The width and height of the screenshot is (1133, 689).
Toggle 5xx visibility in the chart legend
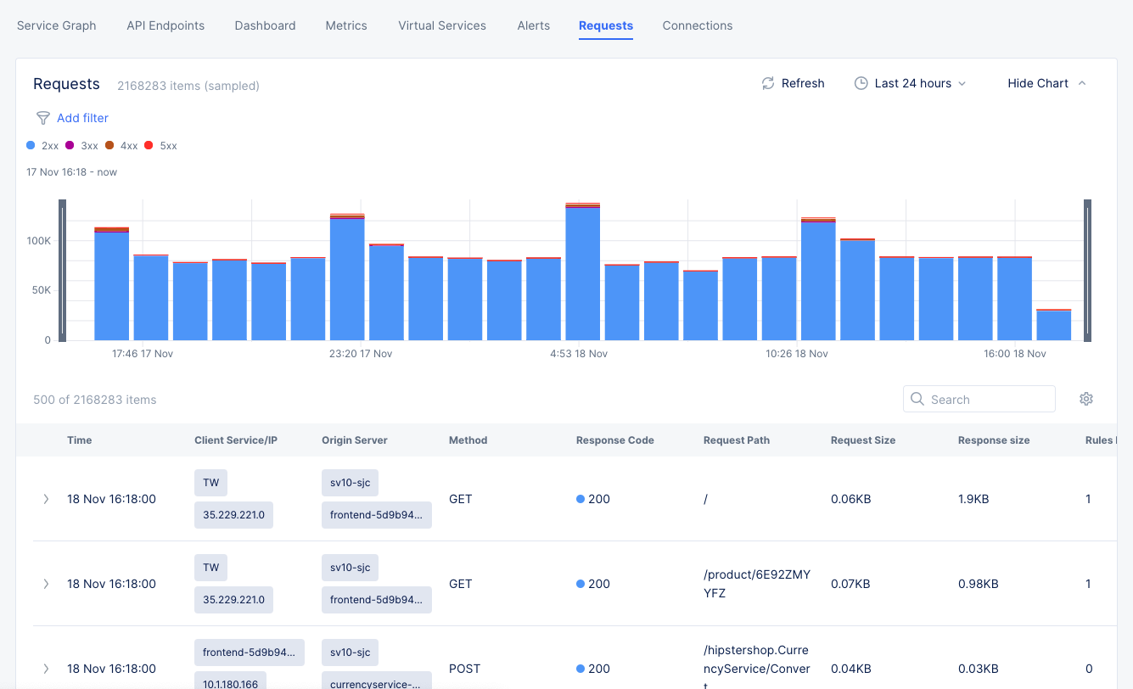click(149, 145)
